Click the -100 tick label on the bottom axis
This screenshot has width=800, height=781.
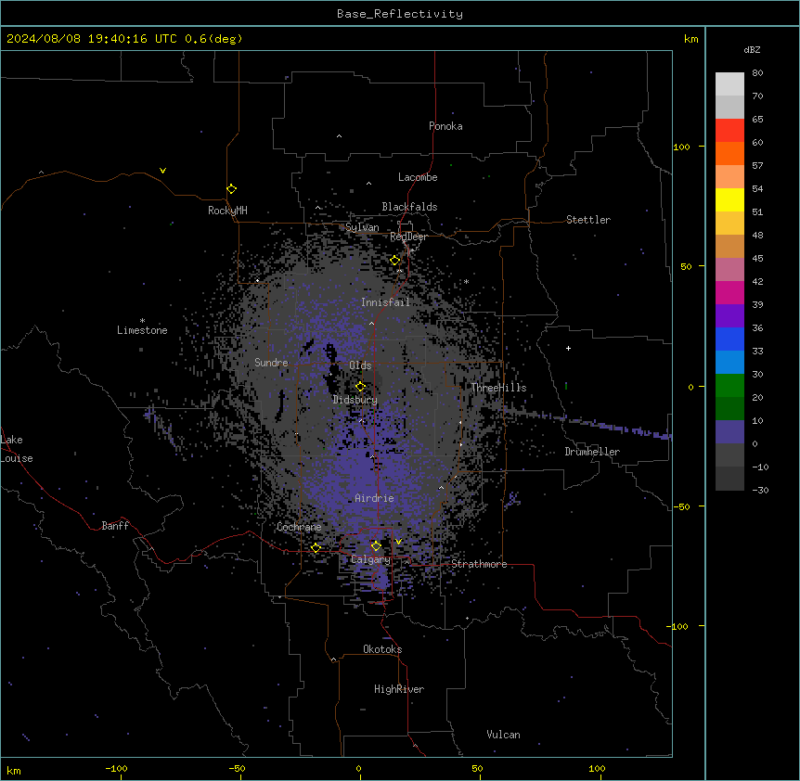click(x=117, y=768)
